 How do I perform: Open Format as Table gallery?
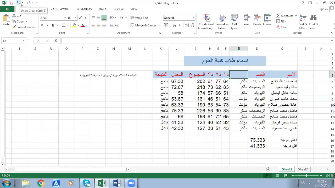[222, 22]
